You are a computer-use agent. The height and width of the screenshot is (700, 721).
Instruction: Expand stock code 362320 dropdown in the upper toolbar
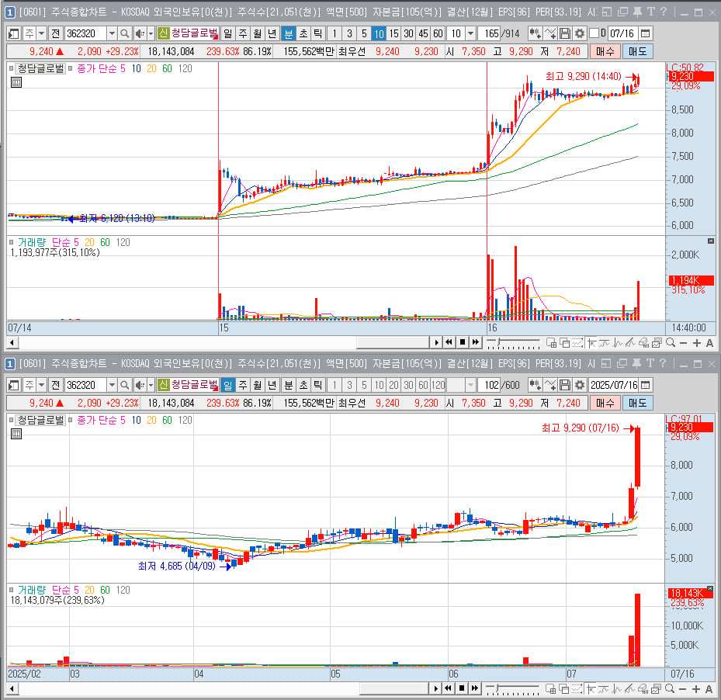[112, 33]
